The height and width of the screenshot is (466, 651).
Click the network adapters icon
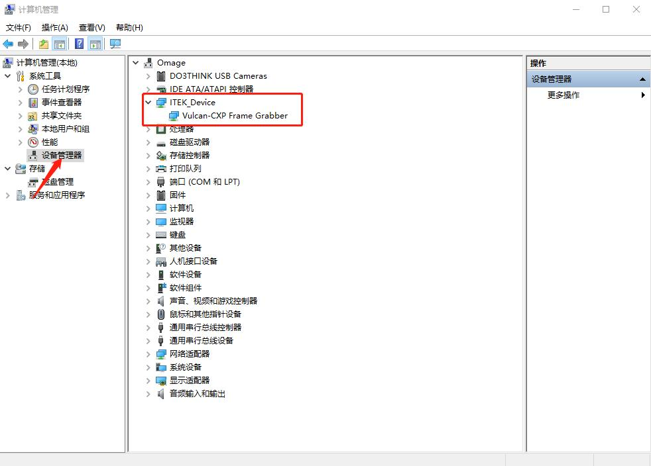[x=161, y=354]
